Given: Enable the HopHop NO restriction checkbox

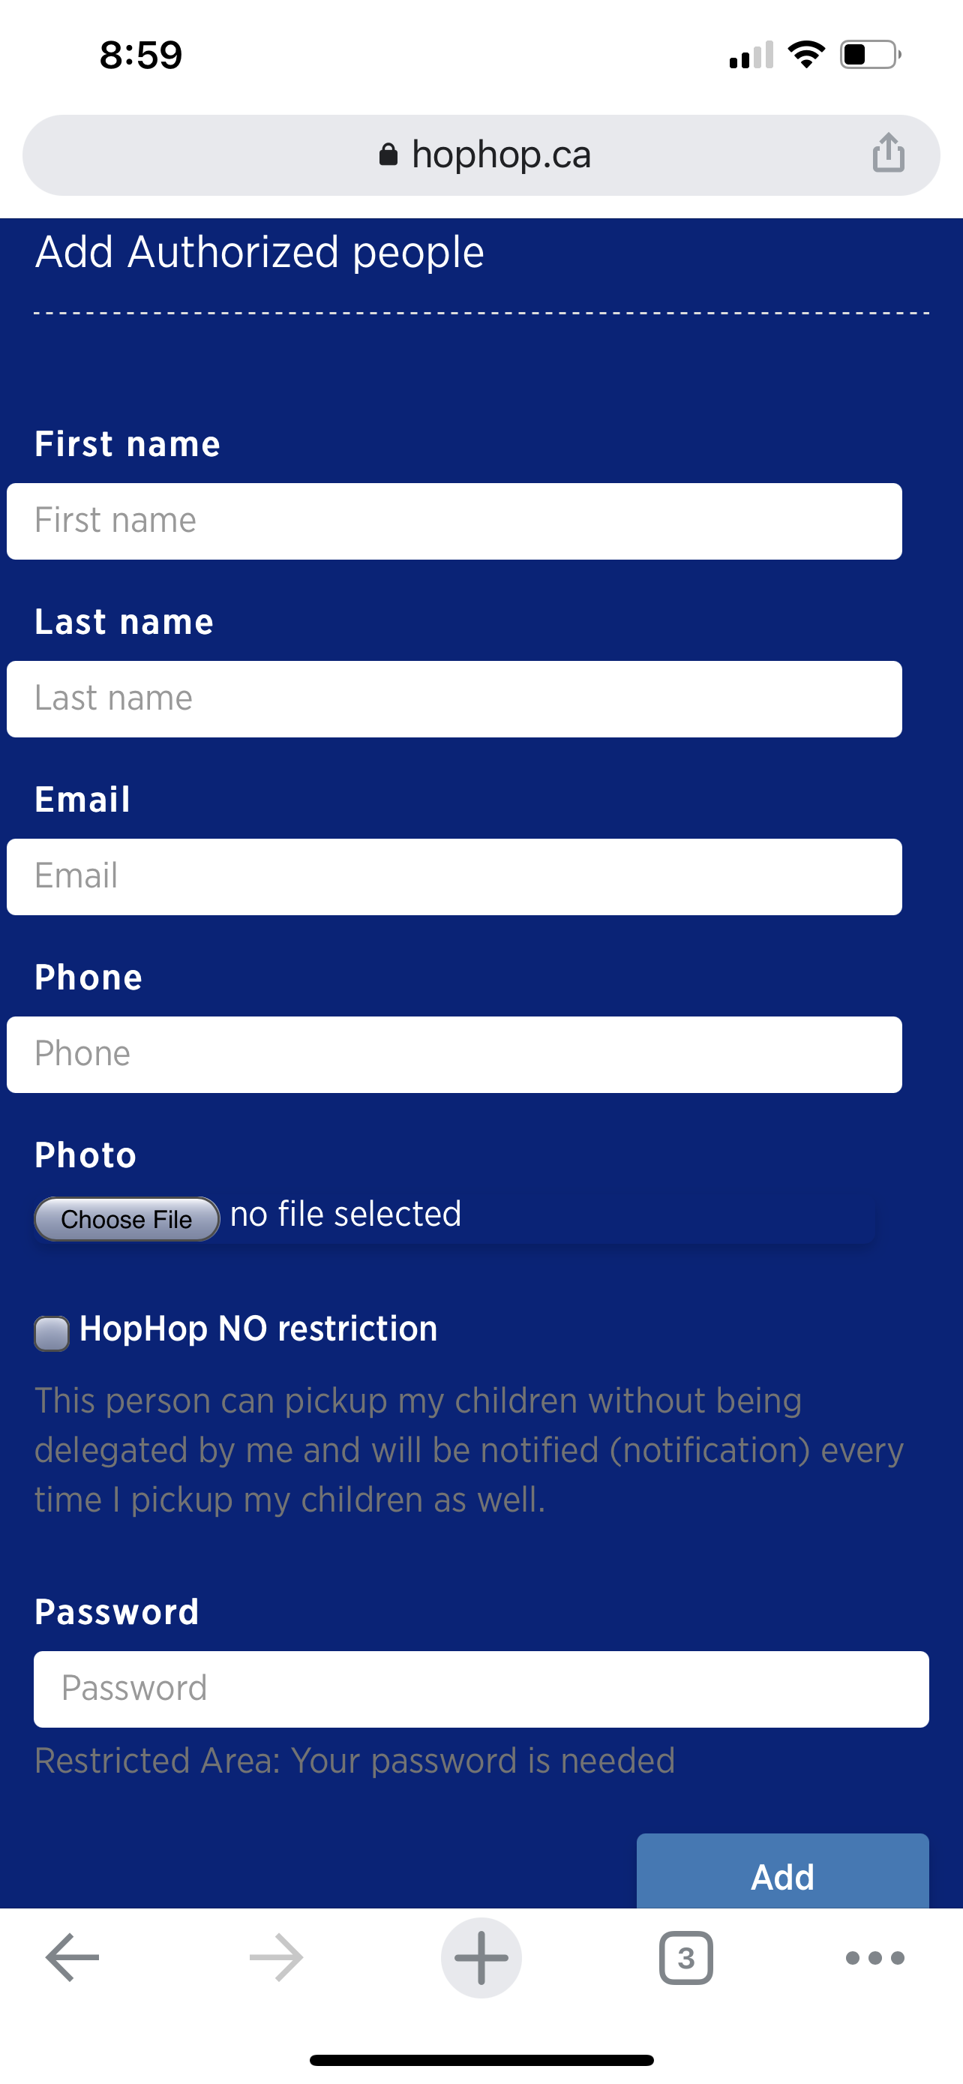Looking at the screenshot, I should tap(52, 1333).
